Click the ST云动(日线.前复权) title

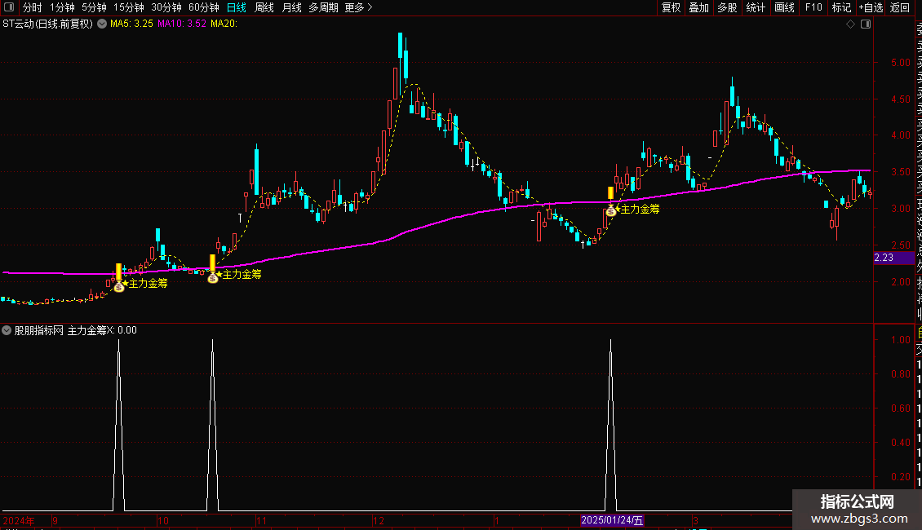[47, 24]
